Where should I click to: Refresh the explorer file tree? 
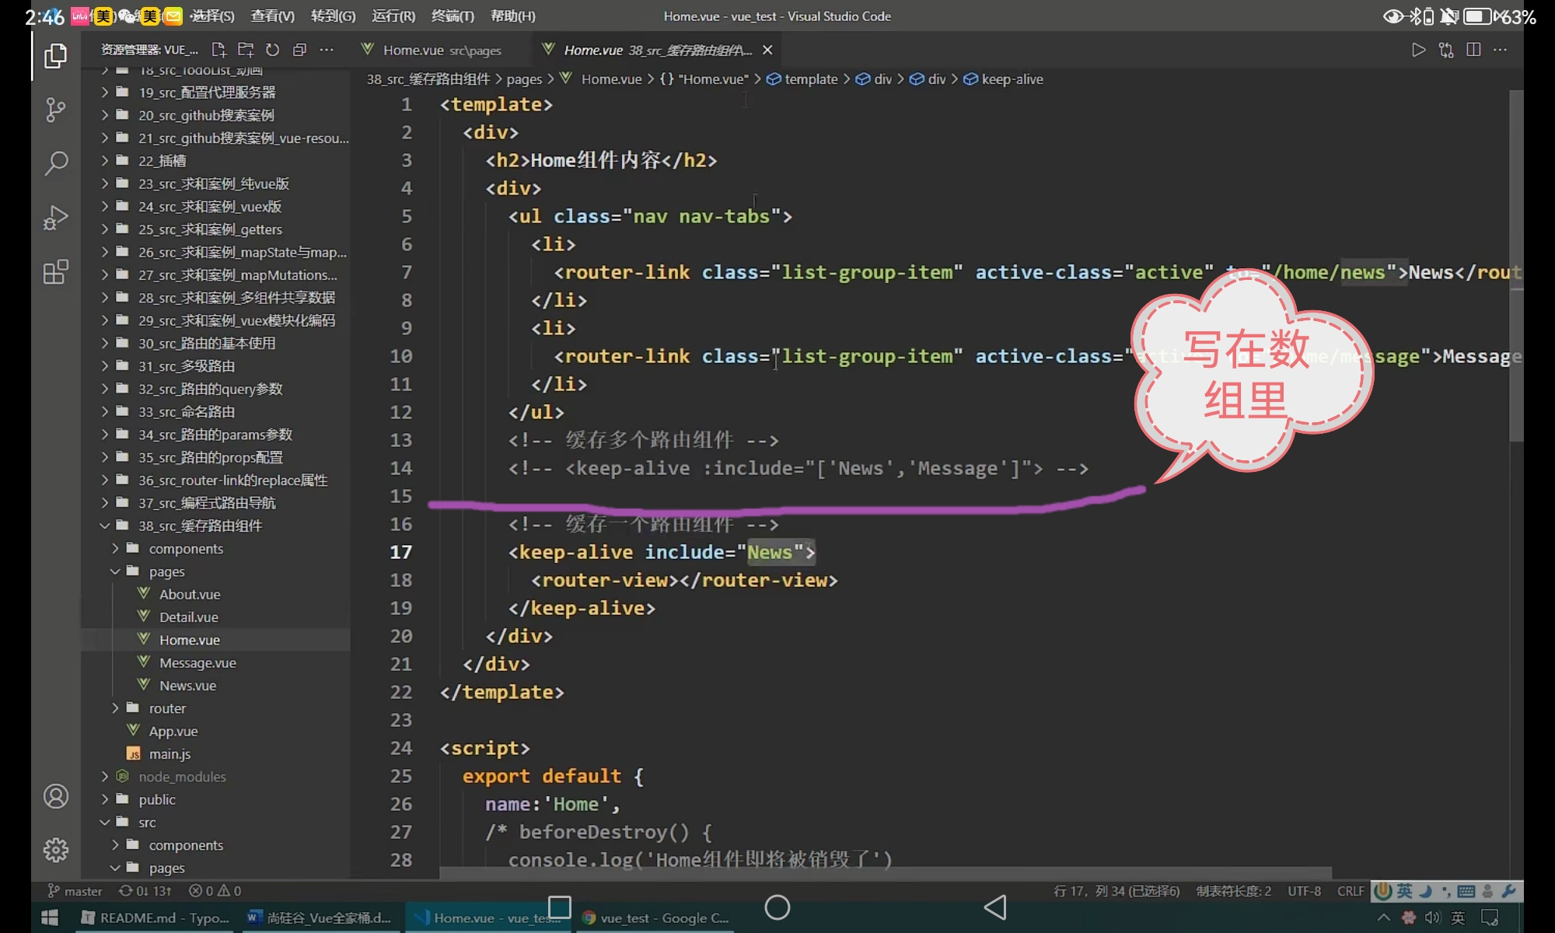pos(272,50)
